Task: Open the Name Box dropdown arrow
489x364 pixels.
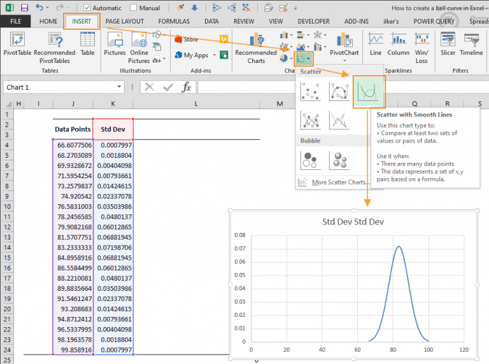Action: [x=119, y=87]
